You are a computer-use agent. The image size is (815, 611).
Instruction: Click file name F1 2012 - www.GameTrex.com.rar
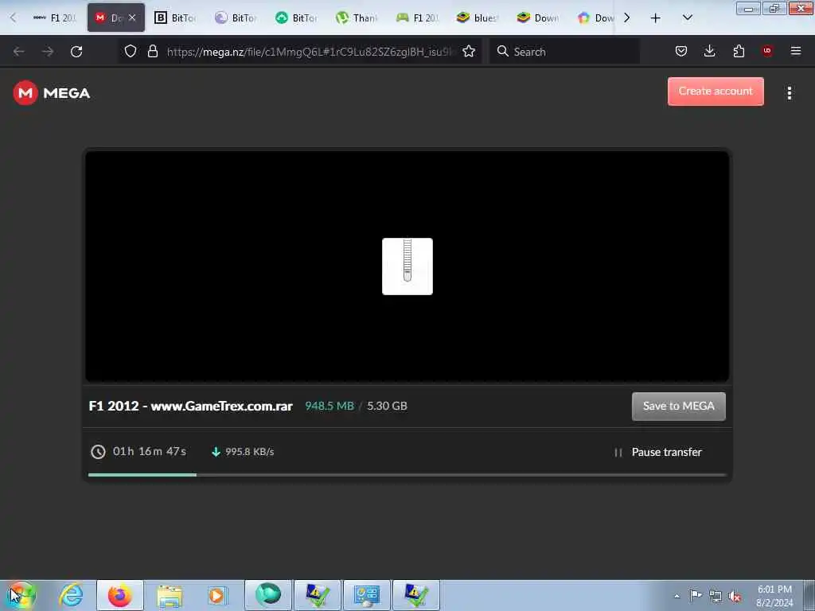tap(191, 406)
